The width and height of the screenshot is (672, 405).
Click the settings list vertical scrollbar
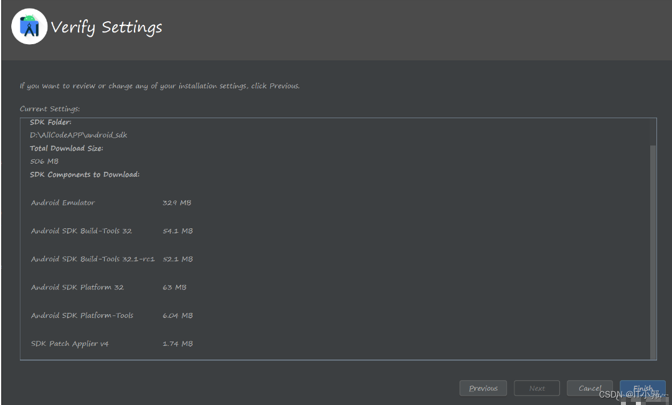click(x=653, y=252)
